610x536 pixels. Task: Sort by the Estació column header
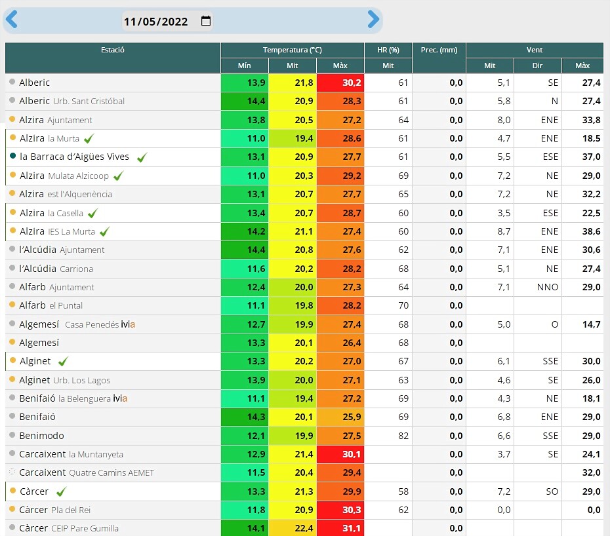pyautogui.click(x=113, y=58)
